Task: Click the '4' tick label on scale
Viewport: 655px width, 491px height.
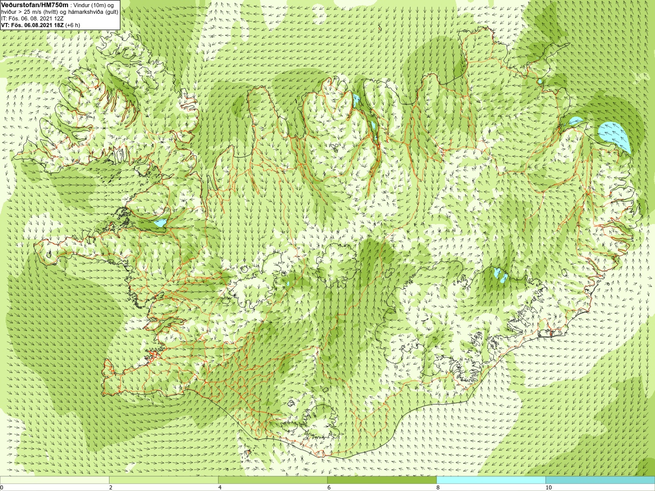Action: coord(220,487)
